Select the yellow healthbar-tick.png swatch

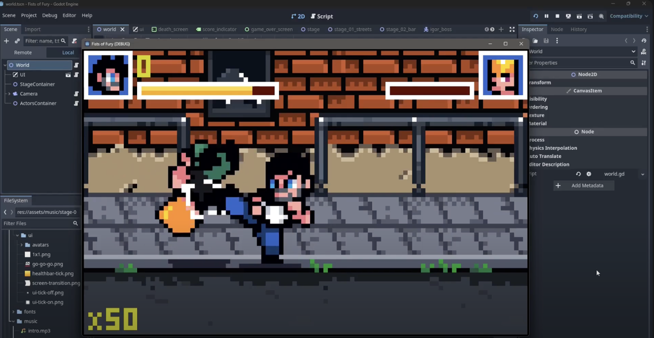[27, 273]
